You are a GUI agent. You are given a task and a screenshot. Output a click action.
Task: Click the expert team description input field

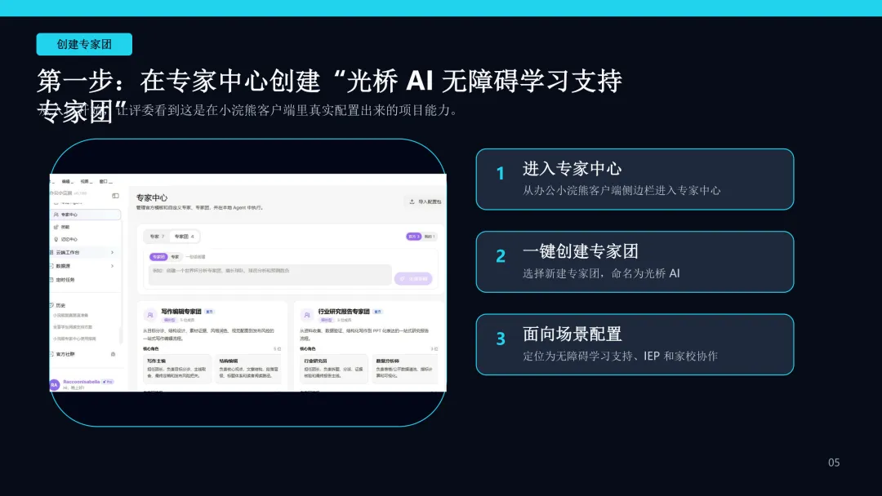click(270, 275)
